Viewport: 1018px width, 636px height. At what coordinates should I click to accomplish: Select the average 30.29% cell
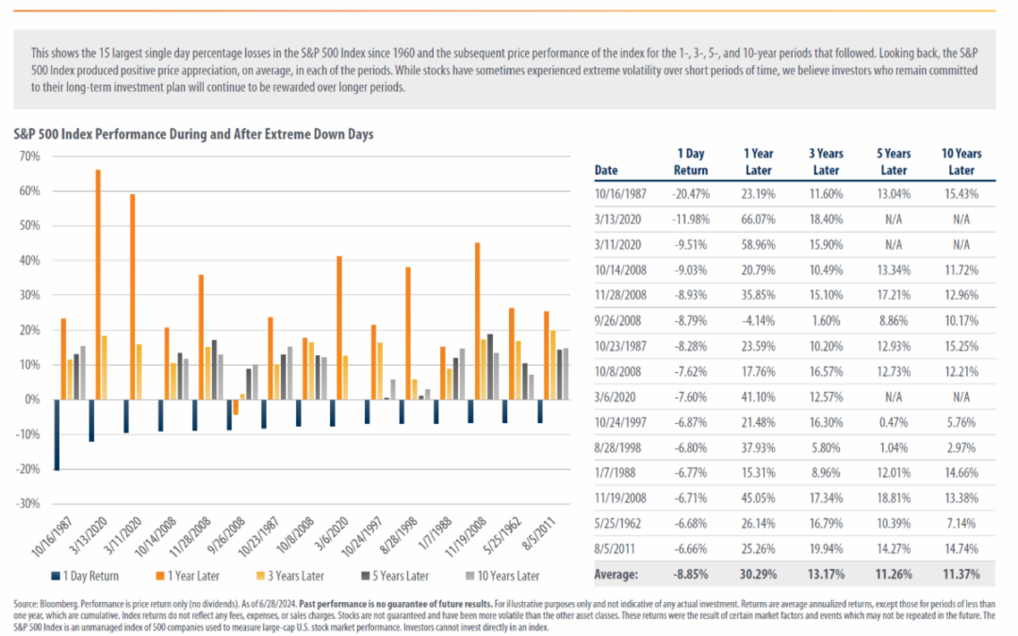758,574
